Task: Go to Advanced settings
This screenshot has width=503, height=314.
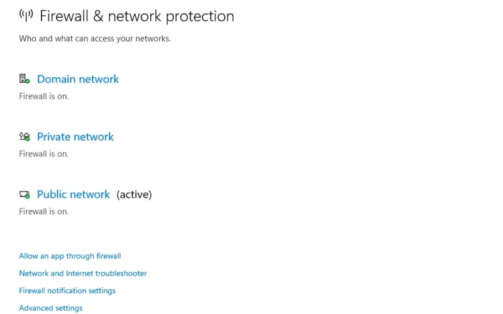Action: tap(51, 308)
